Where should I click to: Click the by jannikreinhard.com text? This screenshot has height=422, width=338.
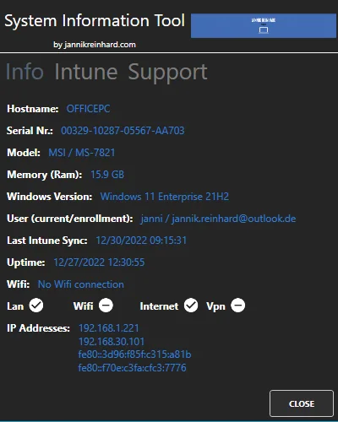point(95,45)
